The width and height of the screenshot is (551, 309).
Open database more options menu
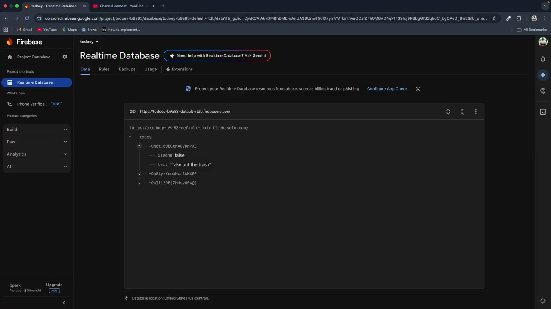tap(476, 112)
